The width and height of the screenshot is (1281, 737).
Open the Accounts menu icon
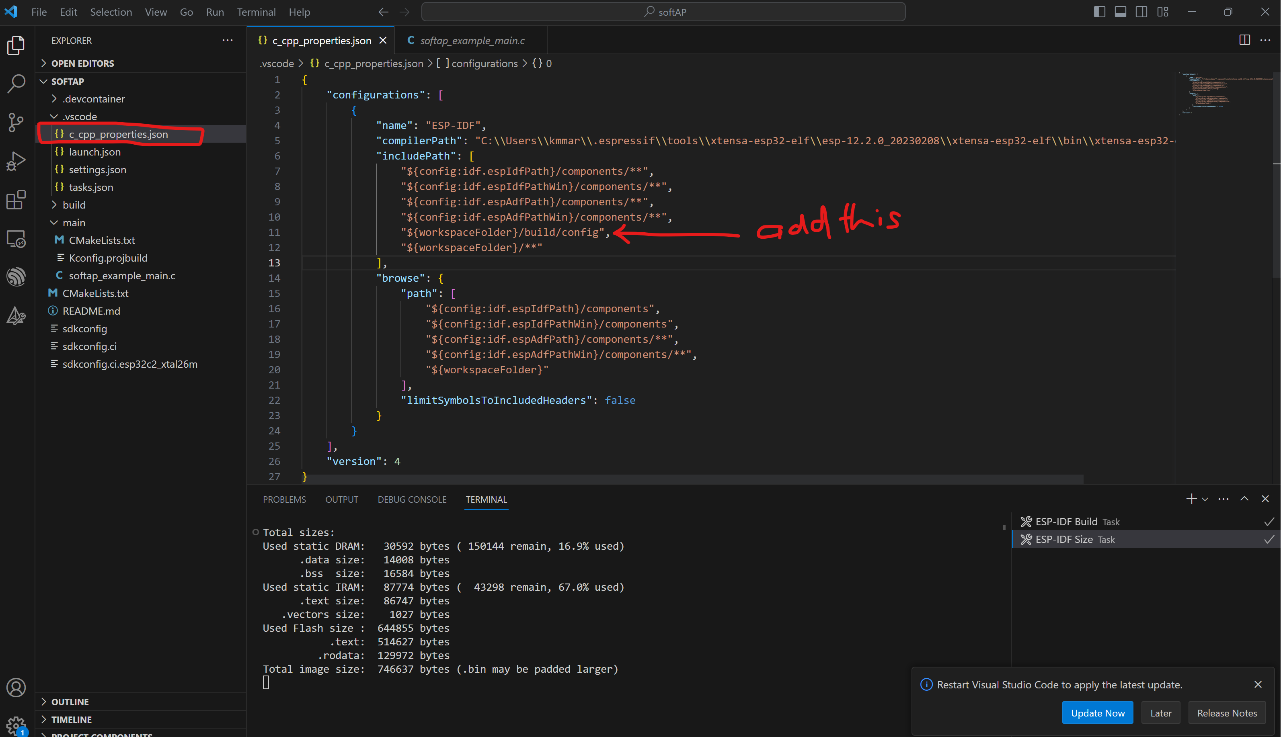point(16,688)
